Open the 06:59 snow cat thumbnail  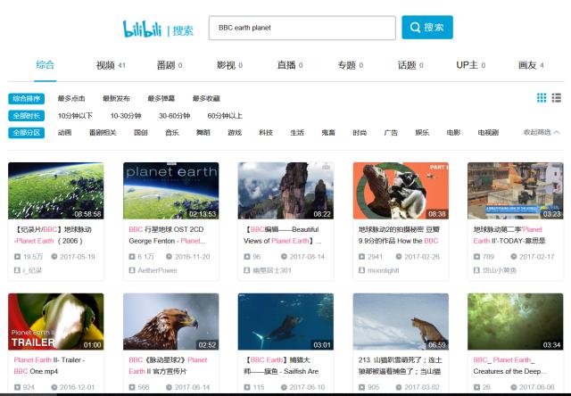pyautogui.click(x=401, y=322)
